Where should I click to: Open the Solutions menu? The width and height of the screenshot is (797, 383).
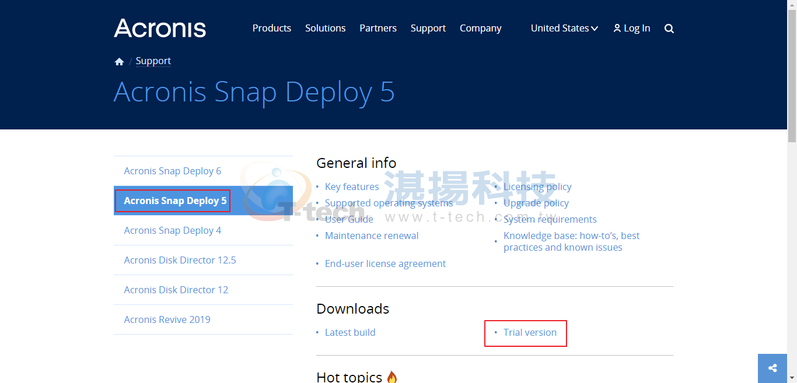tap(326, 28)
